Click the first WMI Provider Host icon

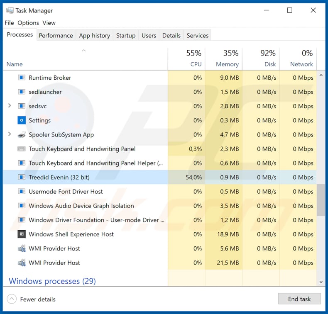click(x=22, y=248)
